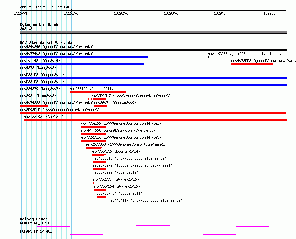Click the red dgv733e199 variant bar

(94, 127)
